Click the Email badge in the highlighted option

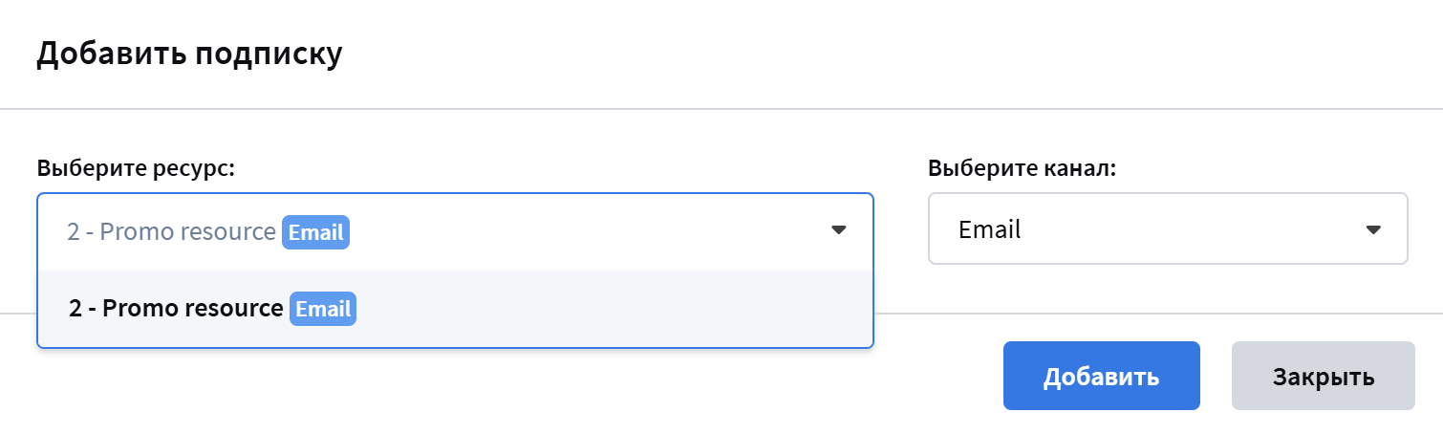click(323, 310)
